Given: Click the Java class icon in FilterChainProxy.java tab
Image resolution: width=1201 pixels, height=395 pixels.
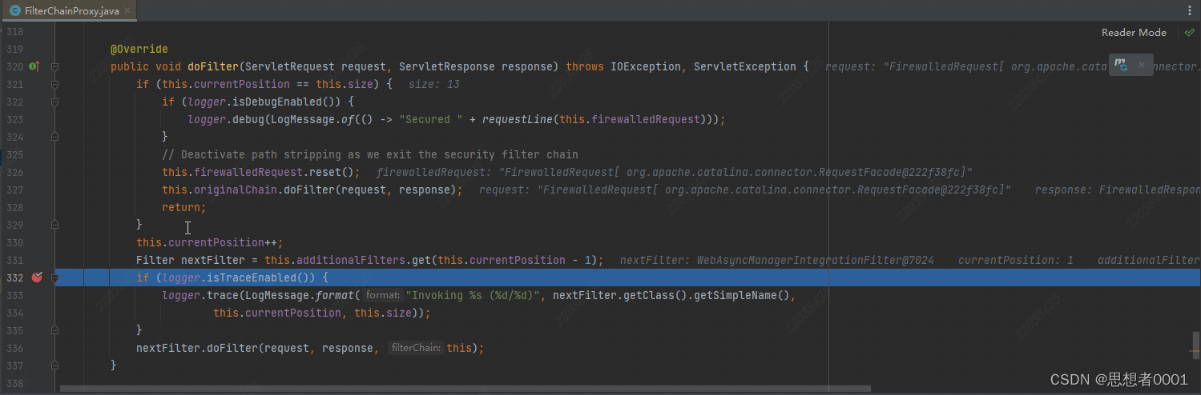Looking at the screenshot, I should (x=14, y=10).
